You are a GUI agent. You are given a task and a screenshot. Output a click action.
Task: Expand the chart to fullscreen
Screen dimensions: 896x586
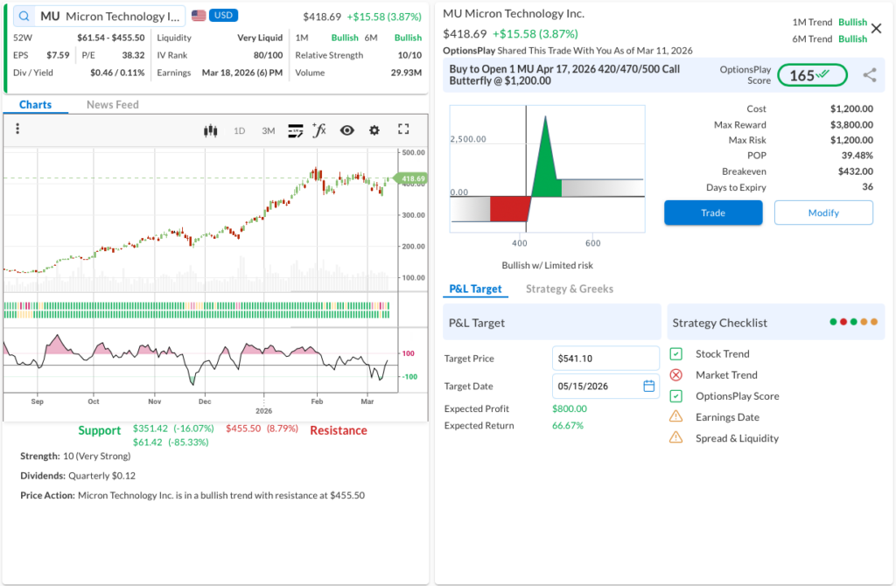tap(403, 129)
